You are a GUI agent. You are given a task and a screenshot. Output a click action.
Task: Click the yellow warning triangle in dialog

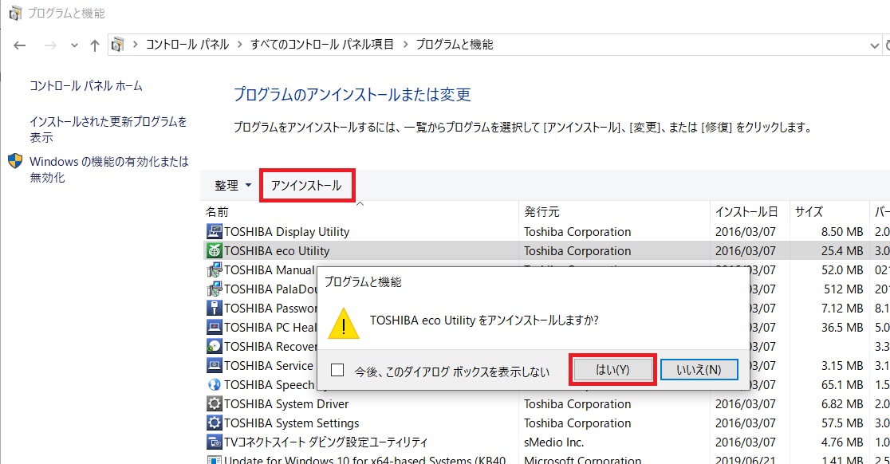point(344,324)
